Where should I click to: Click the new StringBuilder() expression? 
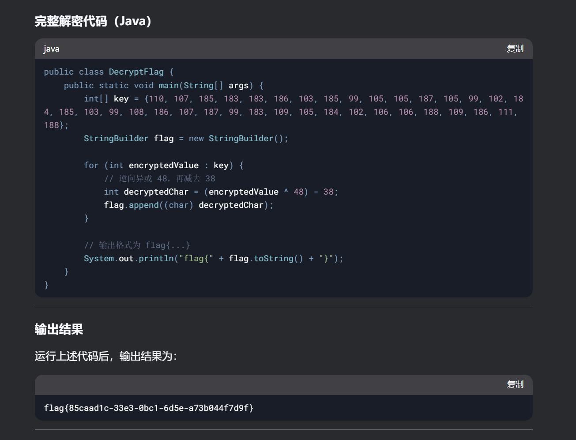[238, 139]
